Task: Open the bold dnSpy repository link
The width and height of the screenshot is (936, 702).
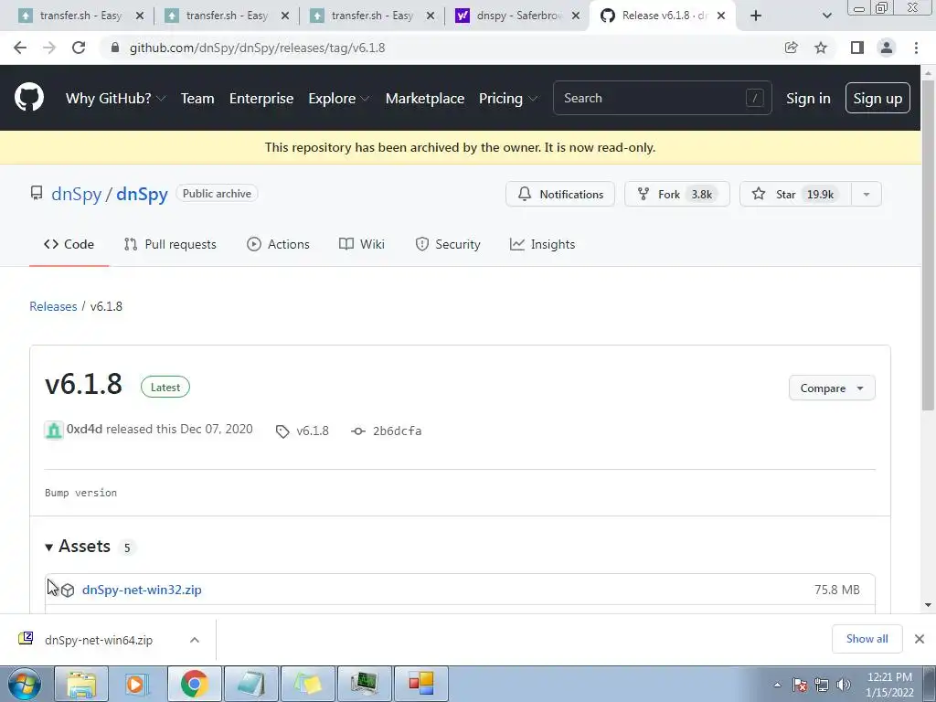Action: tap(142, 194)
